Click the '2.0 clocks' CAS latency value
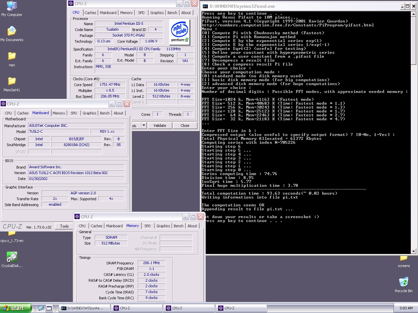 tap(152, 275)
